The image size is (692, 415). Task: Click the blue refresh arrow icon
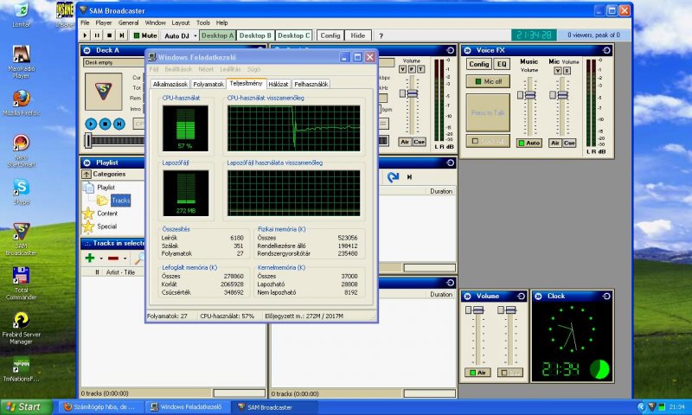[x=393, y=177]
